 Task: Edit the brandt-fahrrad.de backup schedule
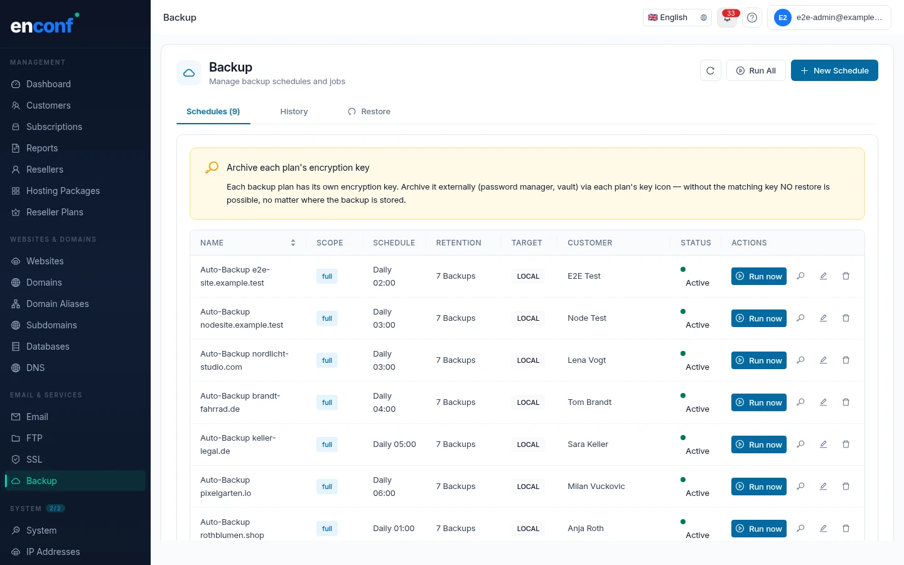(823, 402)
